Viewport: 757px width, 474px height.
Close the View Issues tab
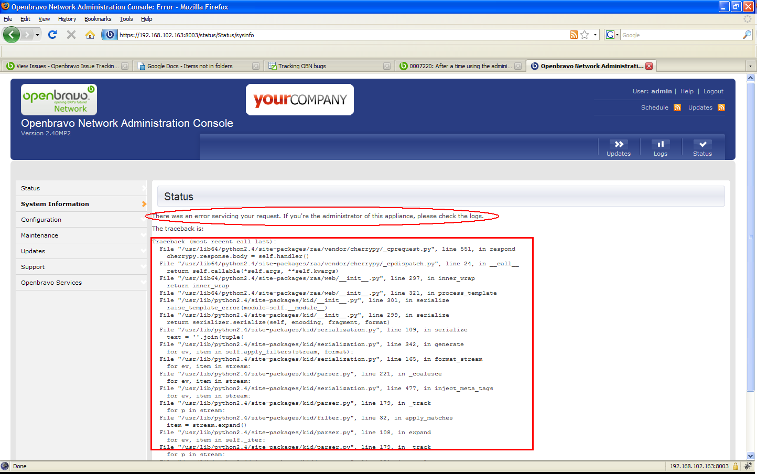[125, 66]
